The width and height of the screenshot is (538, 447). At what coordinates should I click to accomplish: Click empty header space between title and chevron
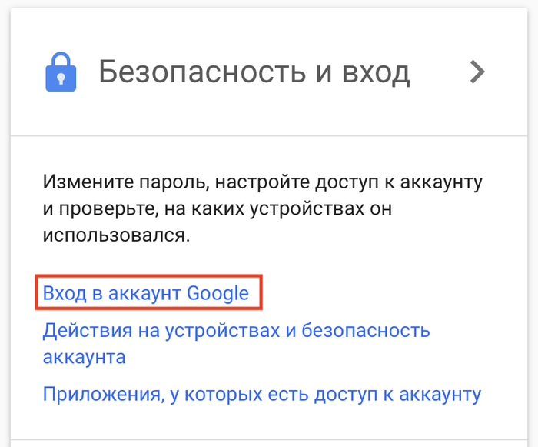tap(440, 73)
